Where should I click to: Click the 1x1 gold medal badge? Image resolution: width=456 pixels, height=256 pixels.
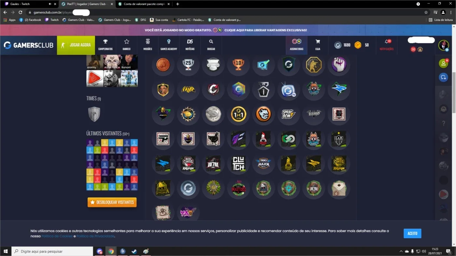(238, 114)
